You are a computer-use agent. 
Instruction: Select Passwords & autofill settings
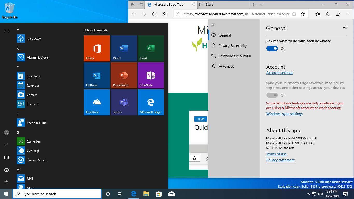coord(234,56)
